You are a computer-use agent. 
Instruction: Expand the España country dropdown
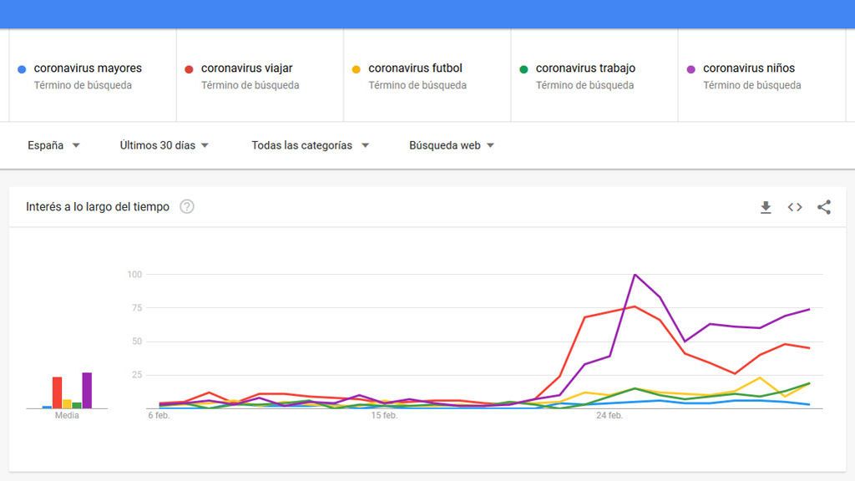pyautogui.click(x=53, y=145)
